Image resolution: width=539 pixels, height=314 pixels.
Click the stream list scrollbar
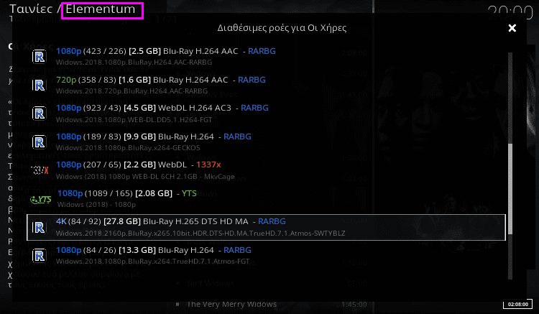tap(510, 187)
